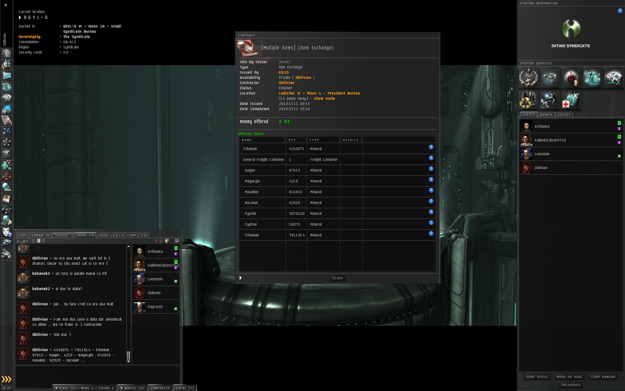Open the Repairshop service icon
Viewport: 625px width, 391px height.
tap(549, 99)
